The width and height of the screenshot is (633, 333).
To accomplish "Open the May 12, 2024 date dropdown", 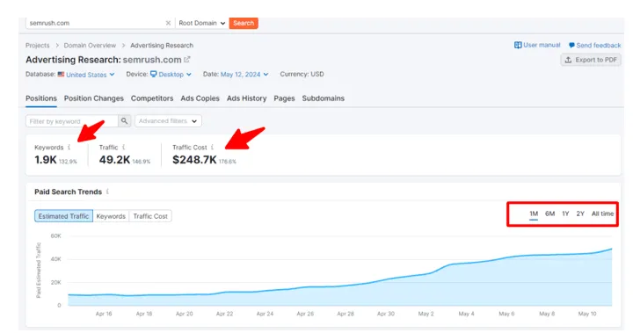I will pos(244,75).
